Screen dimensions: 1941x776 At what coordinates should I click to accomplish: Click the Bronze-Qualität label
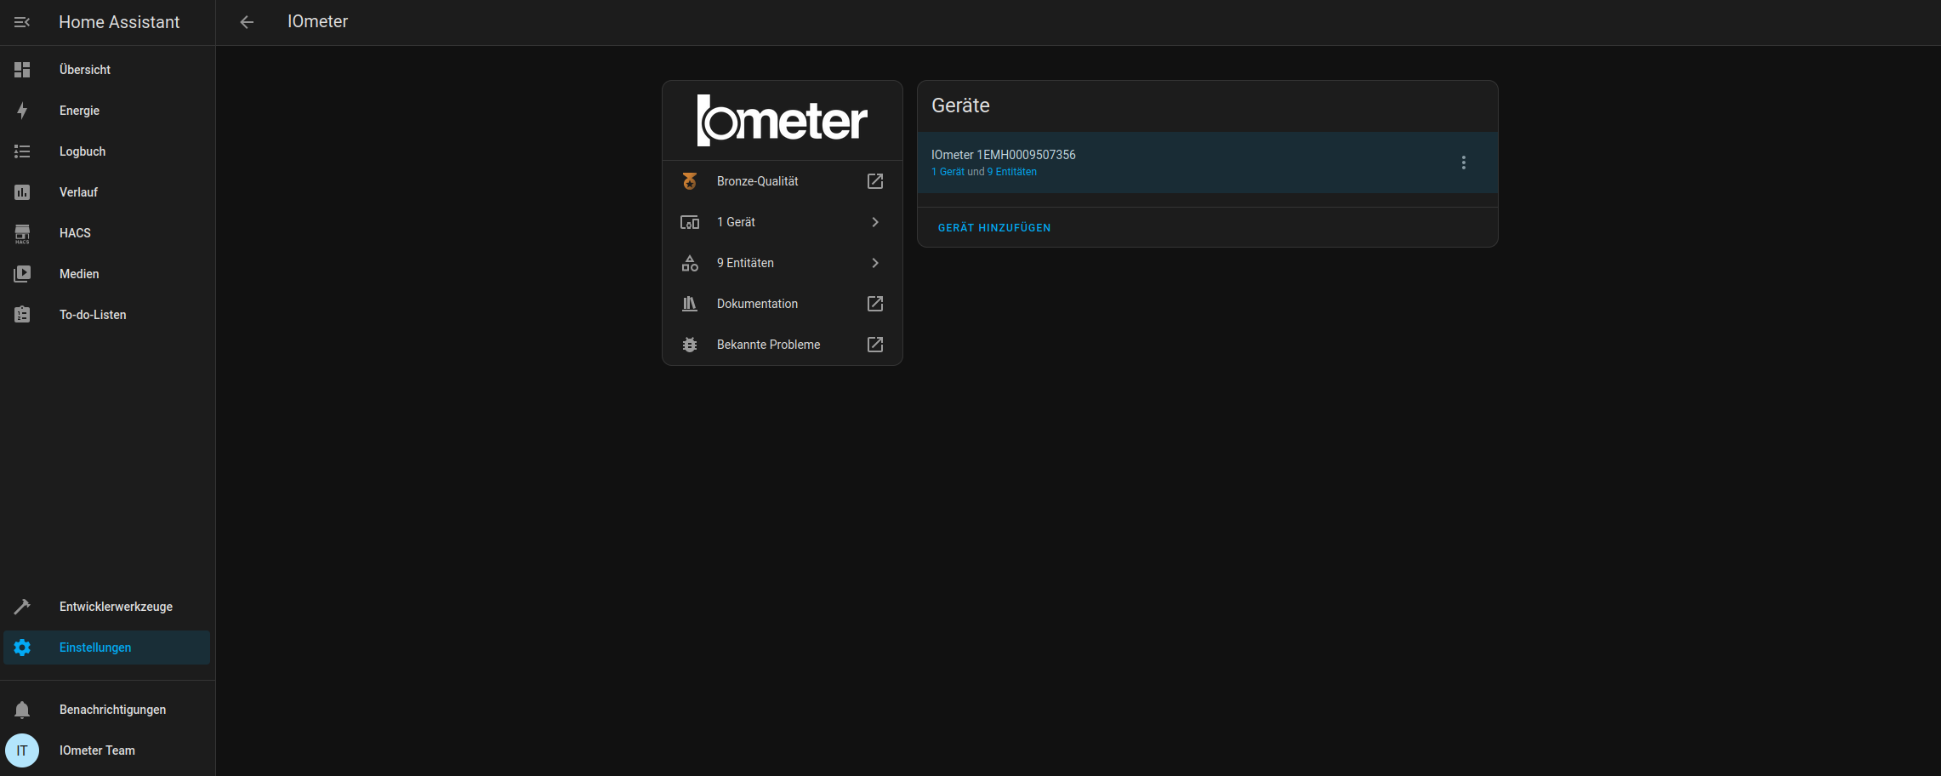(757, 181)
